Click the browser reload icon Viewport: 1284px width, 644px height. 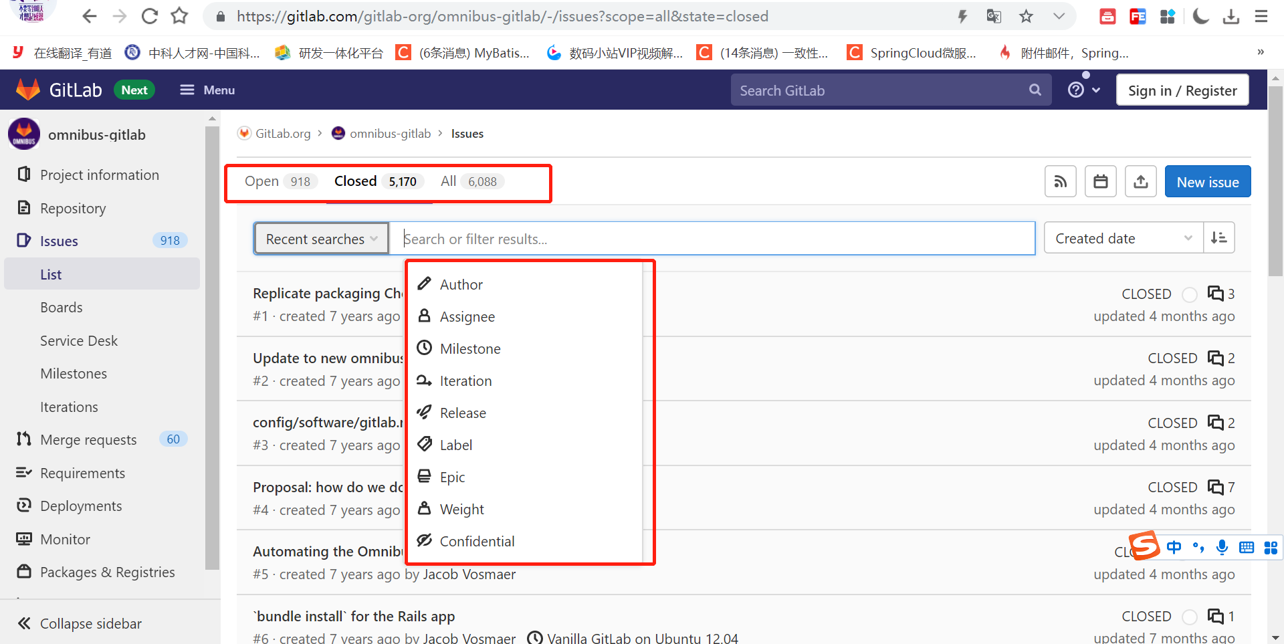point(149,16)
